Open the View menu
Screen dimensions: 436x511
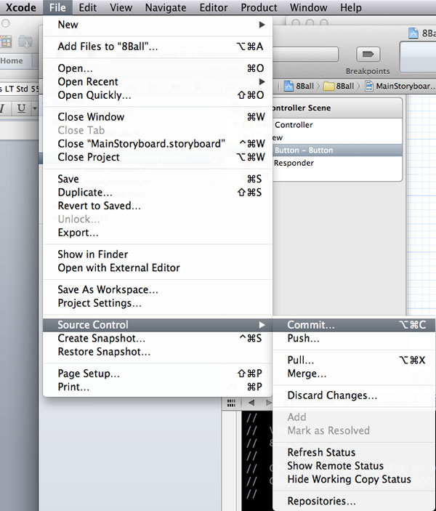(121, 7)
